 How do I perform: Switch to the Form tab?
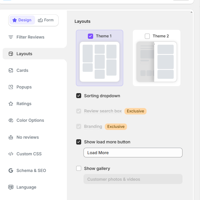coord(46,20)
